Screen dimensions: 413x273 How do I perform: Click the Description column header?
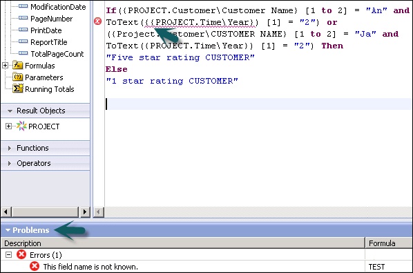coord(183,243)
